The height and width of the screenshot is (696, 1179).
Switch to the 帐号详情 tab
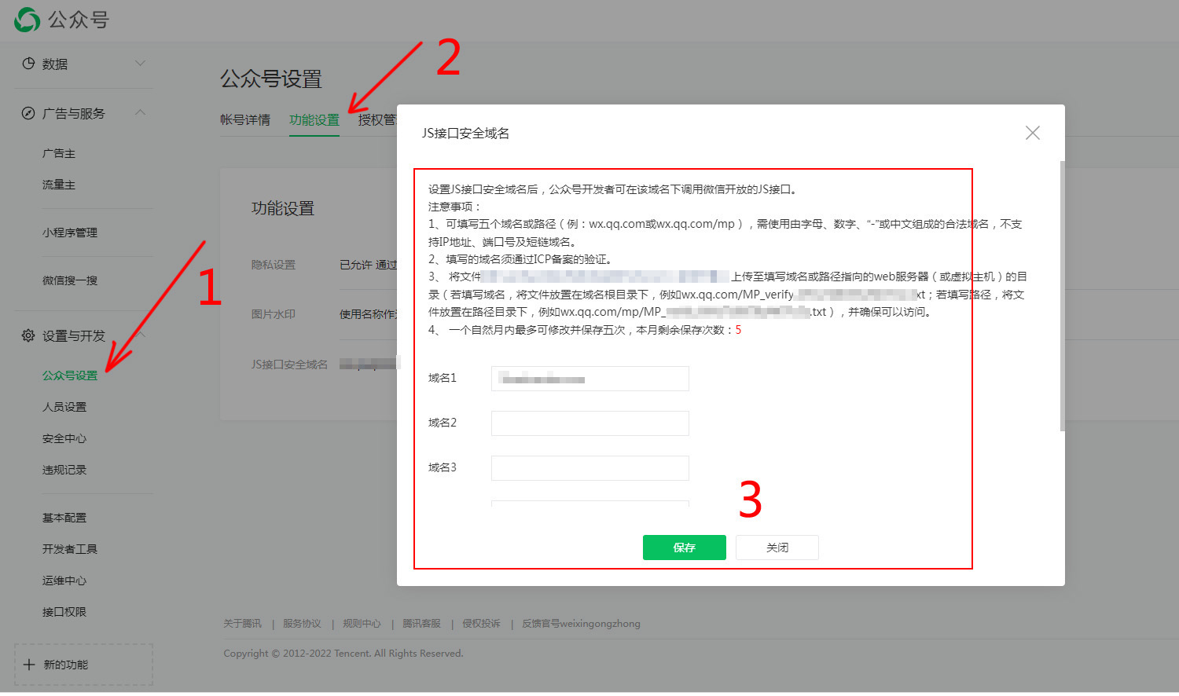(245, 119)
